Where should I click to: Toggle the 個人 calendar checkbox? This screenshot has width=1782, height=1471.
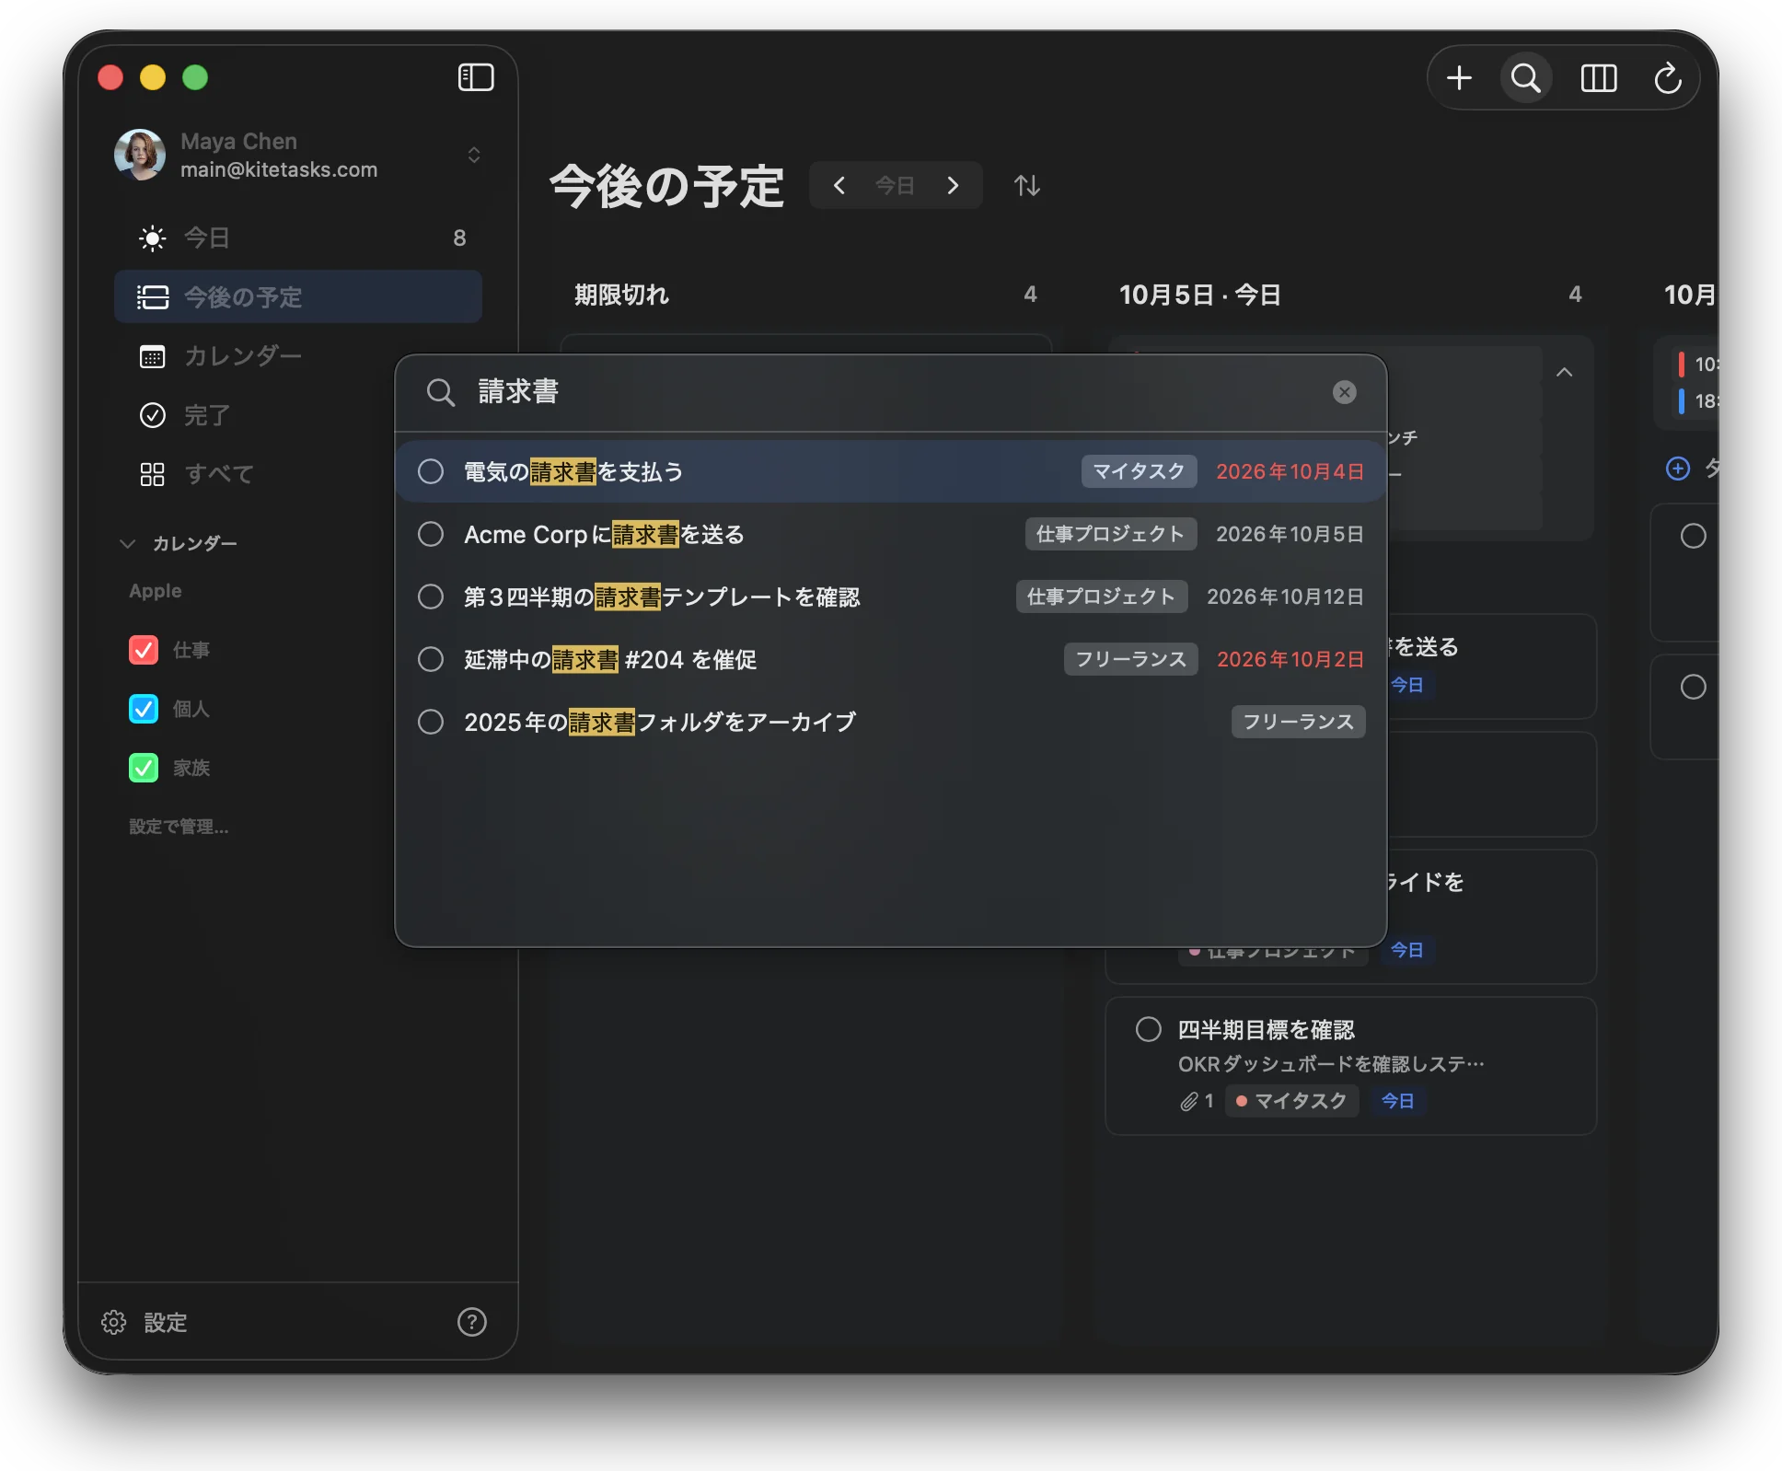[x=144, y=709]
